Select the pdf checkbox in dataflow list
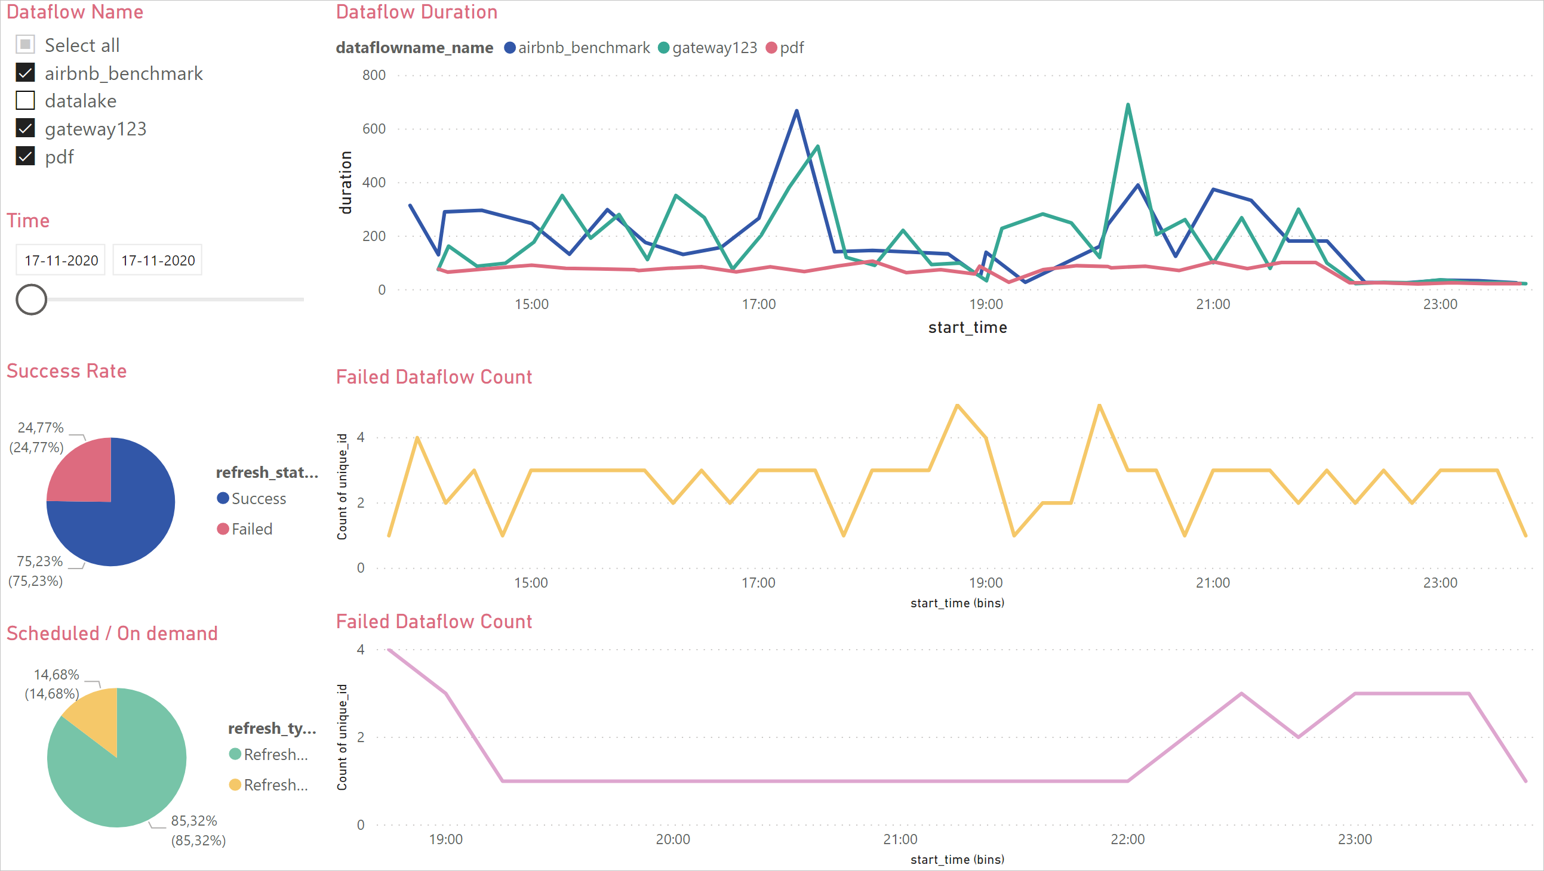Viewport: 1544px width, 871px height. [26, 157]
